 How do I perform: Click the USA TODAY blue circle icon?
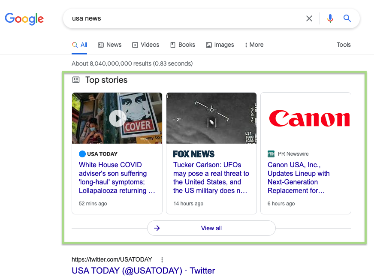82,154
